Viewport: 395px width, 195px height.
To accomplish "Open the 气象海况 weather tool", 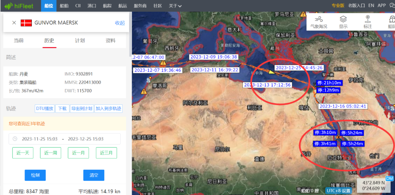I will 319,22.
